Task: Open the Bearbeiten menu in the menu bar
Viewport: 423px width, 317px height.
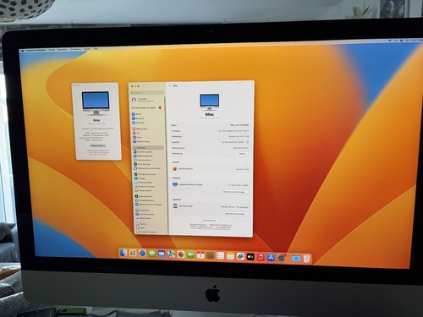Action: (63, 49)
